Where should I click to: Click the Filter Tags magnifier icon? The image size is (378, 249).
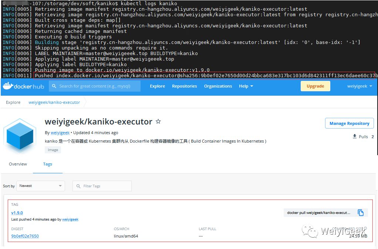pyautogui.click(x=78, y=186)
